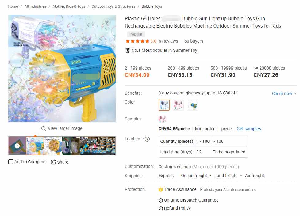Viewport: 300px width, 216px height.
Task: Select the blue-yellow gun color option
Action: click(x=192, y=105)
